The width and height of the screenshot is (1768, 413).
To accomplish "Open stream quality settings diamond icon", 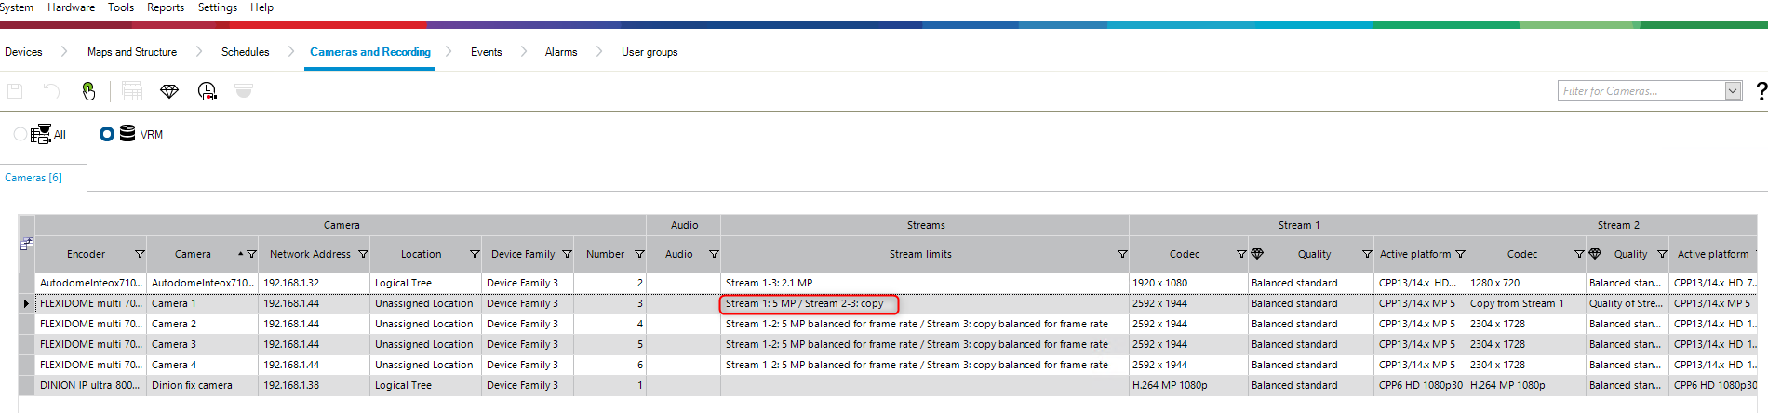I will coord(168,91).
